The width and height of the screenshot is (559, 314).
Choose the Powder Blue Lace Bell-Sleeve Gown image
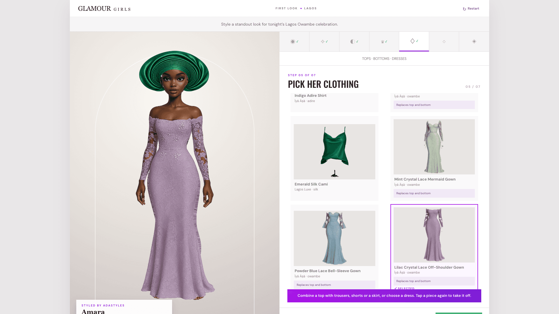[334, 238]
